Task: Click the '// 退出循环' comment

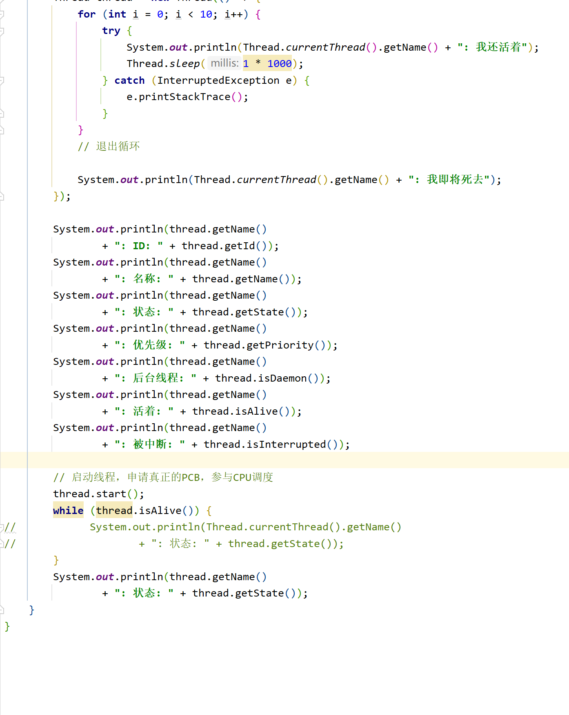Action: [x=109, y=147]
